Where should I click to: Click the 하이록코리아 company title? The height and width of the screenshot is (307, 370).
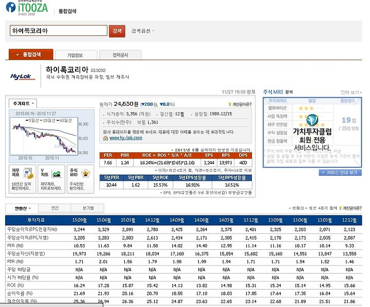click(x=67, y=69)
